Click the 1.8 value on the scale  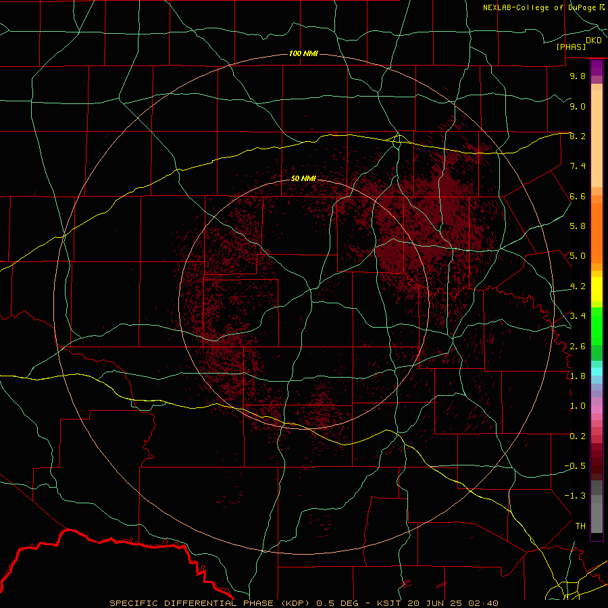pos(578,376)
